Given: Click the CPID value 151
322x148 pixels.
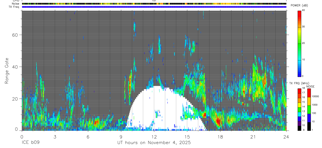Looking at the screenshot, I should pos(154,1).
